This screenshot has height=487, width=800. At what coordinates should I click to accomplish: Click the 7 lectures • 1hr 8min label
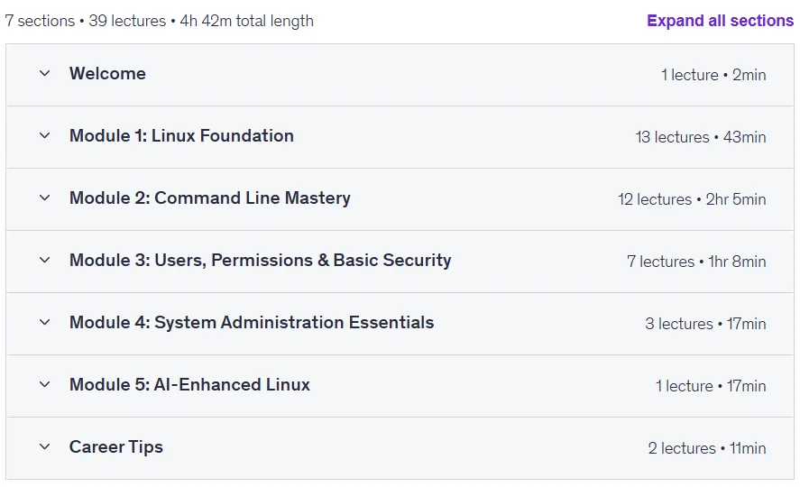click(696, 262)
